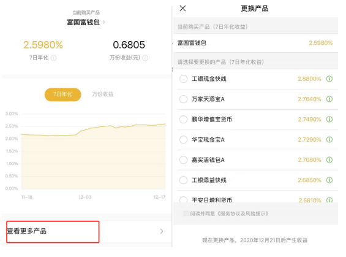Tap info icon for 工银添益快线
This screenshot has width=346, height=257.
point(329,180)
